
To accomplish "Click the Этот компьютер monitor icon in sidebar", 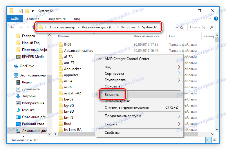I will click(16, 75).
